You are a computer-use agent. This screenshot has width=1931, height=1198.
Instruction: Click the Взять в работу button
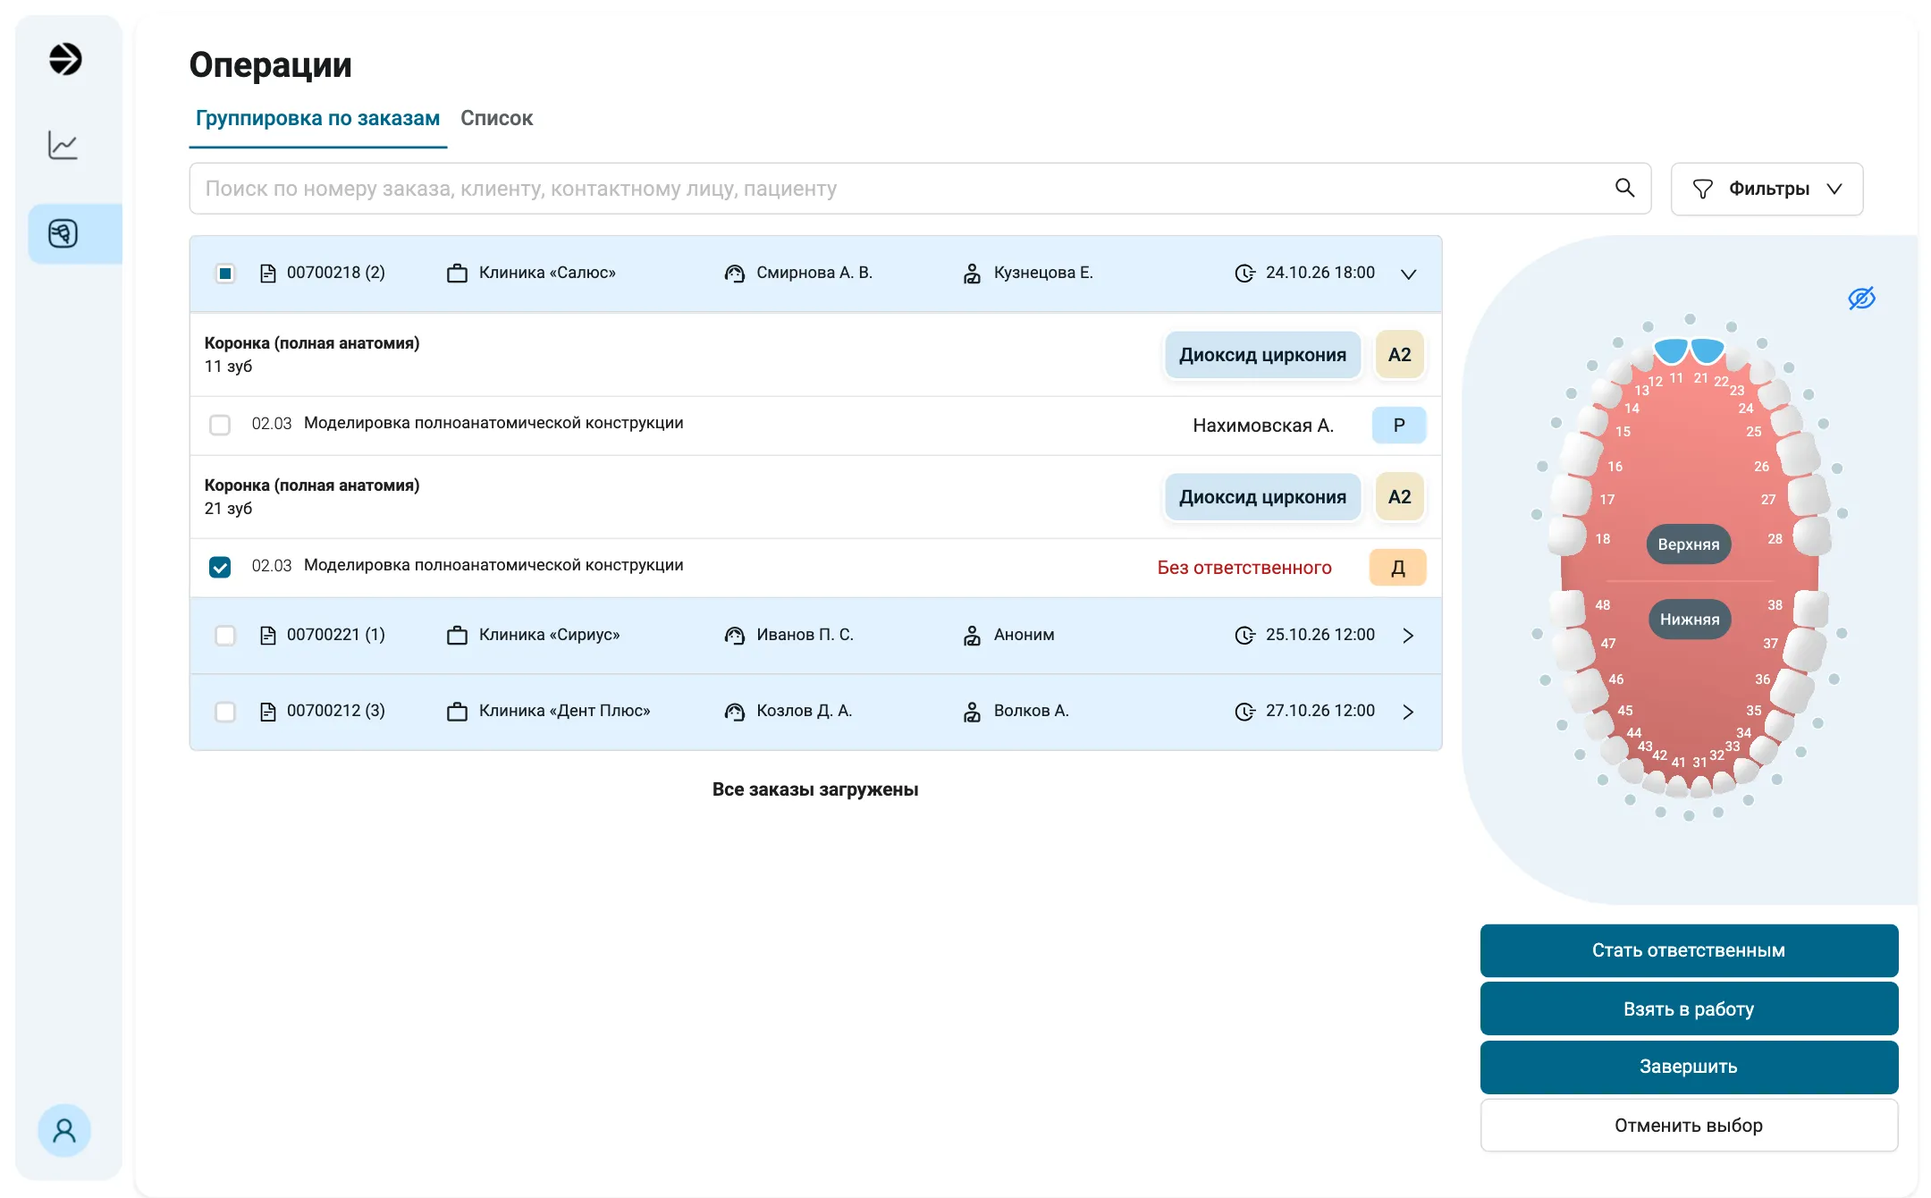(x=1689, y=1008)
